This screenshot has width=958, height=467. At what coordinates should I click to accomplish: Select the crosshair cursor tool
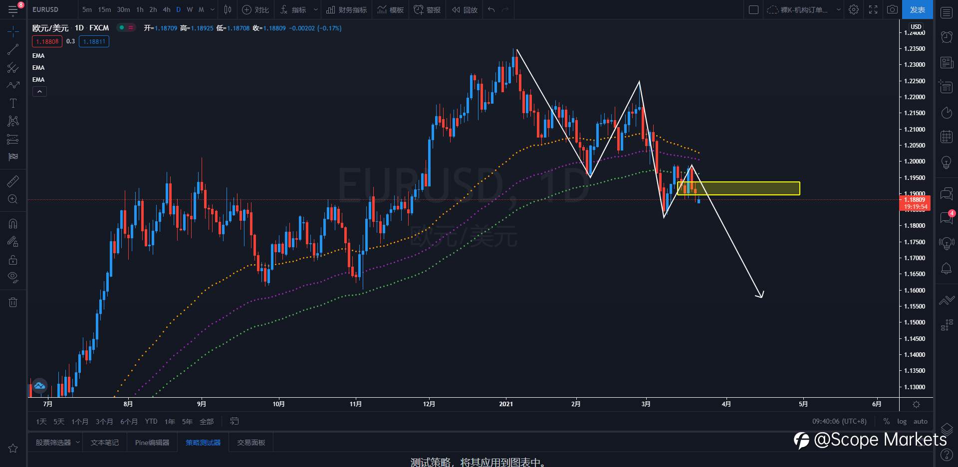point(13,32)
